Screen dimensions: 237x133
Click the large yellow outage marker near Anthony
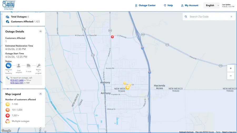[x=127, y=87]
